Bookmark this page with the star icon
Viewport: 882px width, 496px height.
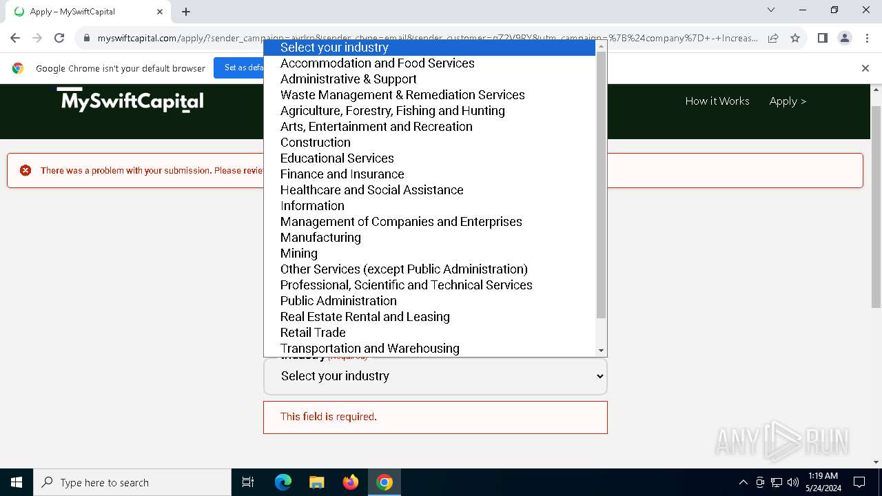[795, 38]
